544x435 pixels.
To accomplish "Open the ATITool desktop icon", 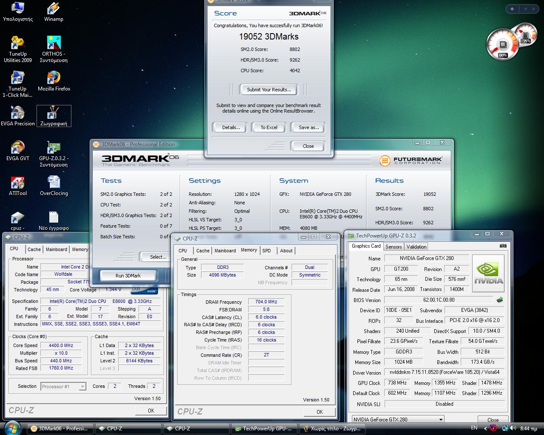I will [18, 186].
